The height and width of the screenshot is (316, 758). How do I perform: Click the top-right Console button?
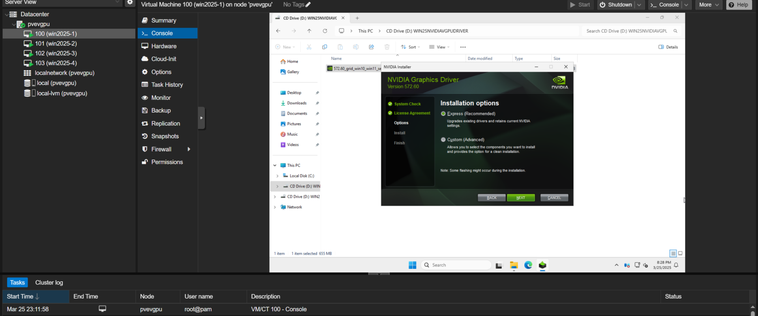pyautogui.click(x=664, y=5)
